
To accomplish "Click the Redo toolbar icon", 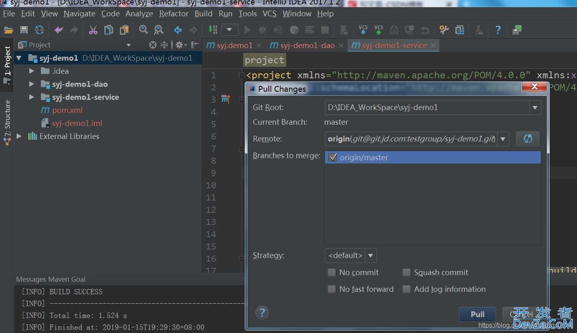I will 74,30.
